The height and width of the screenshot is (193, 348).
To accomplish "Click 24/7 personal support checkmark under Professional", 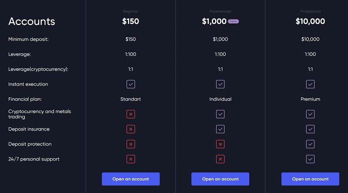I will (x=310, y=159).
